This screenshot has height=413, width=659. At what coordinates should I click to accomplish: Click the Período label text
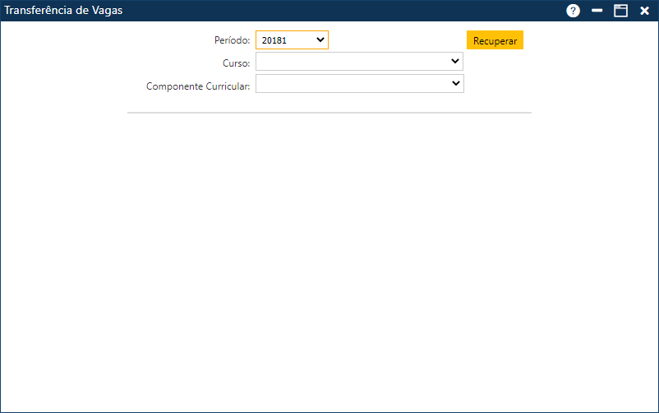tap(231, 40)
